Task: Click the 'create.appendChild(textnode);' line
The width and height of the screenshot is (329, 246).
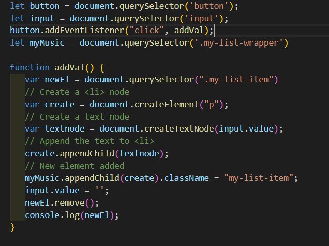Action: (x=97, y=154)
